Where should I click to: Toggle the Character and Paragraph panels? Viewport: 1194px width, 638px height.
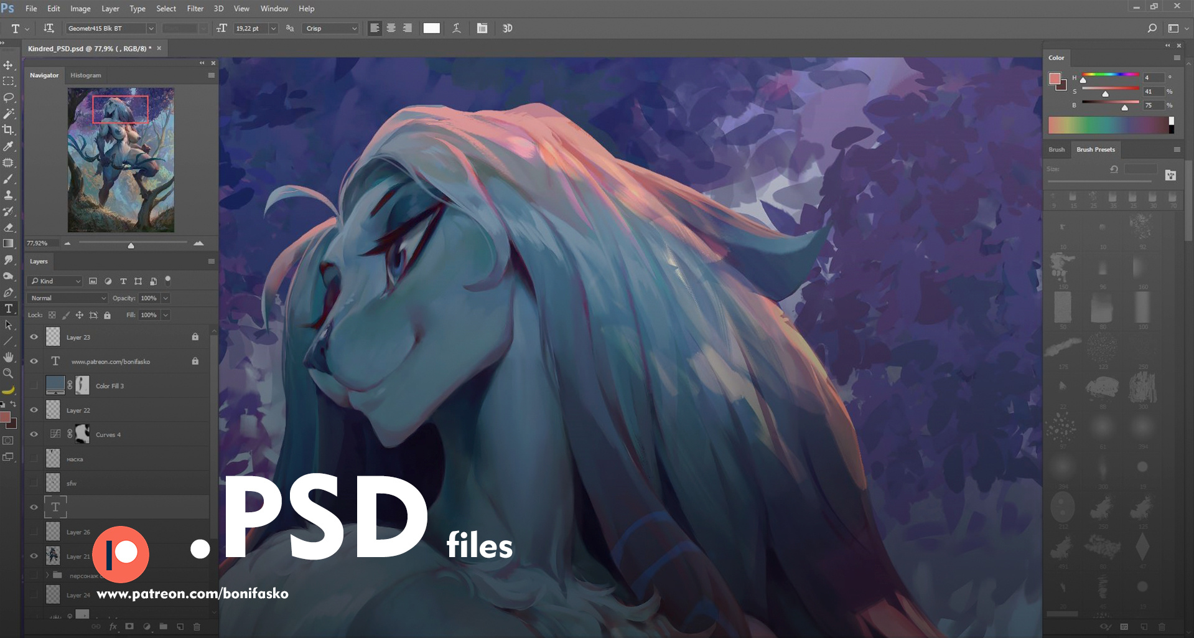pos(482,28)
